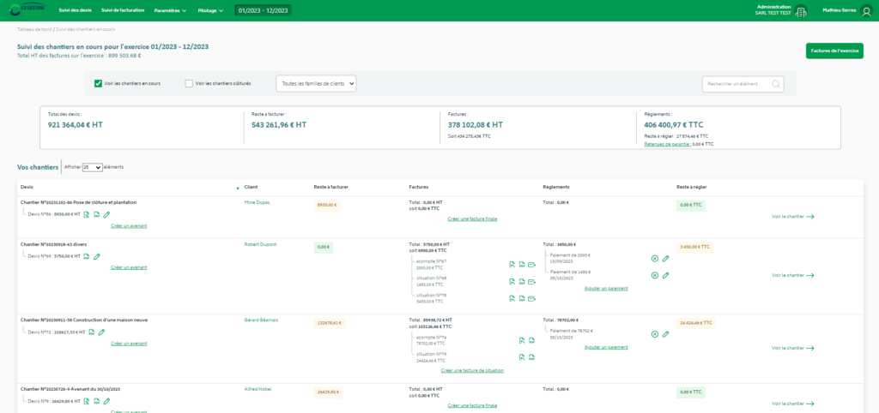Open the PDF icon of Devis N°72

click(x=91, y=332)
